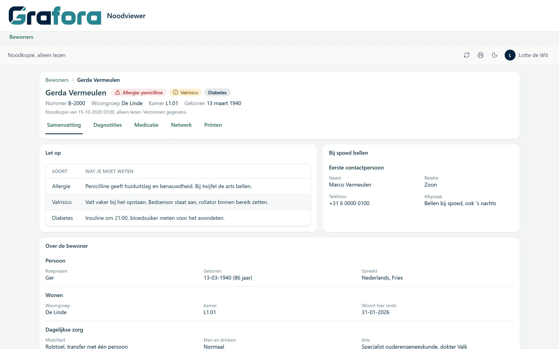Open the Printen tab
The width and height of the screenshot is (559, 349).
pos(213,125)
